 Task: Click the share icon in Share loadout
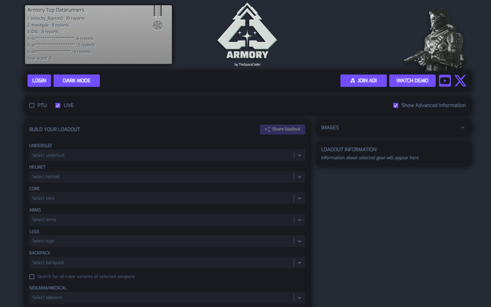pos(267,129)
